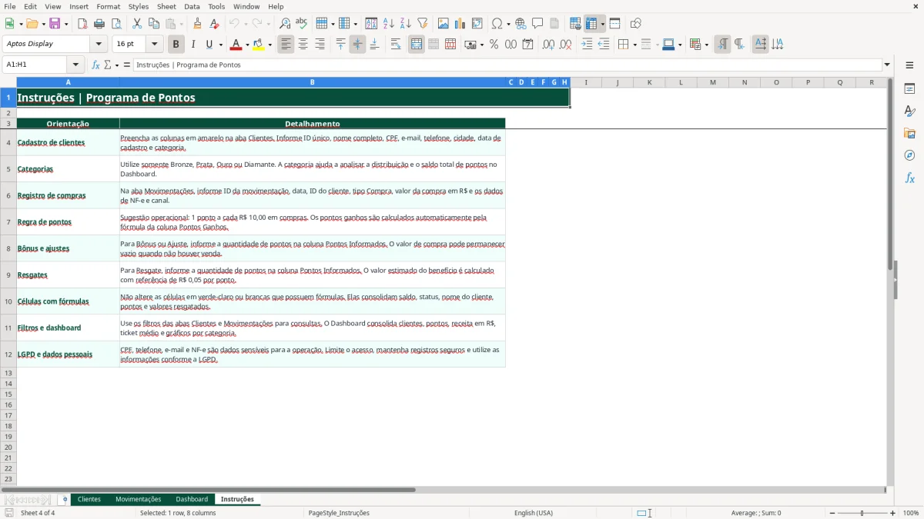
Task: Open the Function Wizard beside Name Box
Action: coord(96,65)
